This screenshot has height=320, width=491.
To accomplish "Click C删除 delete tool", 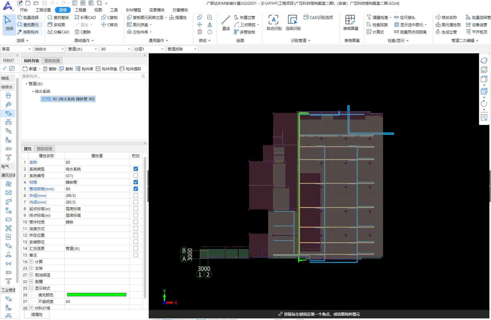I will coord(83,32).
